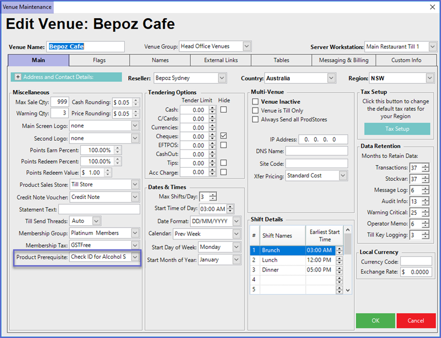Open the Messaging & Billing tab
The image size is (441, 338).
click(344, 60)
